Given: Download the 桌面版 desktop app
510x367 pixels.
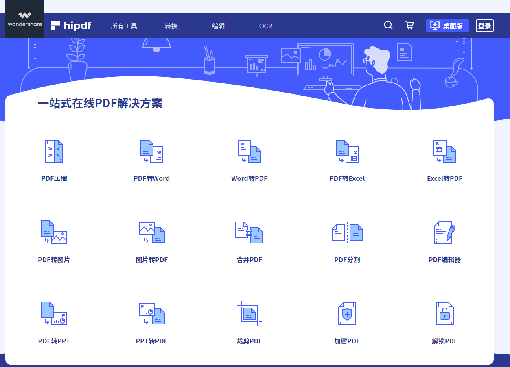Looking at the screenshot, I should point(447,25).
